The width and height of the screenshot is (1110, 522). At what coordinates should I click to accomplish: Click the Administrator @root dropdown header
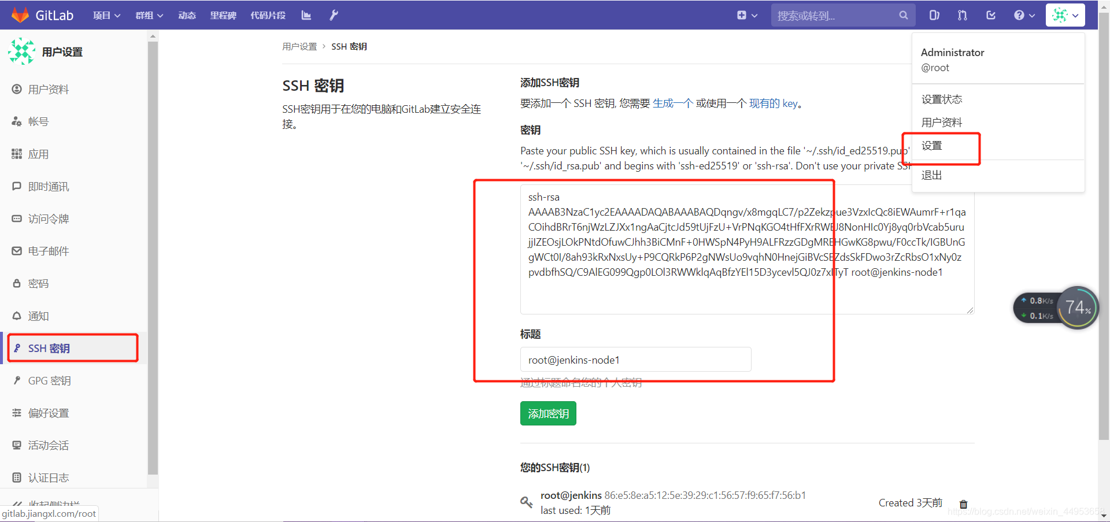pos(952,60)
